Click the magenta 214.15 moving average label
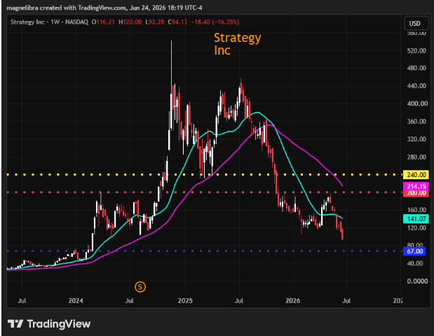The height and width of the screenshot is (336, 434). pyautogui.click(x=416, y=186)
